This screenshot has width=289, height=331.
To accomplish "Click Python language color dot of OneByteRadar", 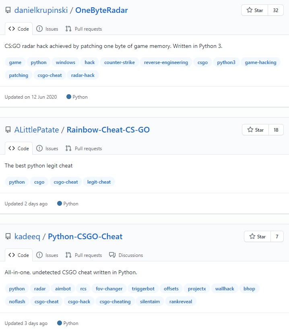I will pos(68,97).
